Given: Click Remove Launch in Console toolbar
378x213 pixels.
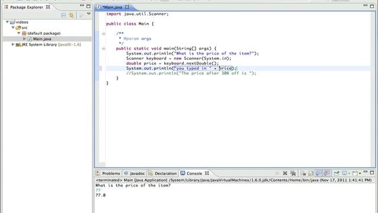Looking at the screenshot, I should [285, 173].
